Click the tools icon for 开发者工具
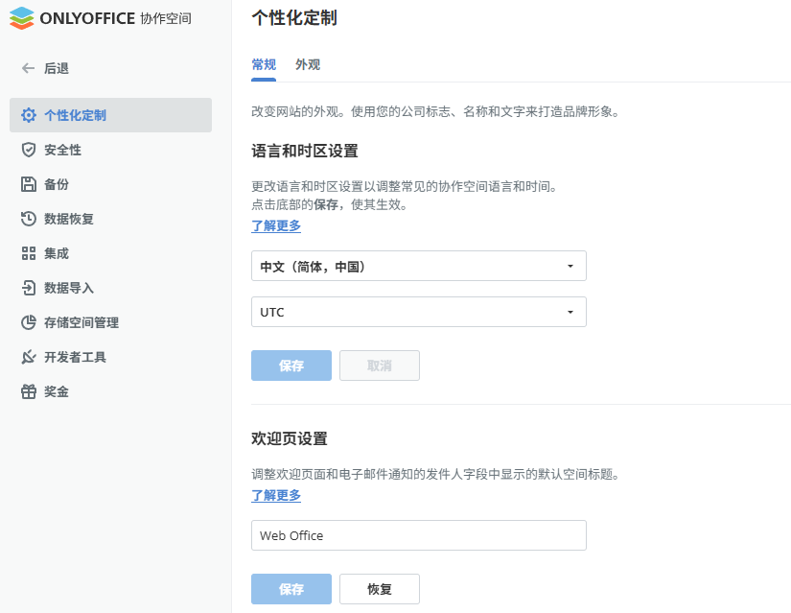The height and width of the screenshot is (613, 791). click(29, 357)
